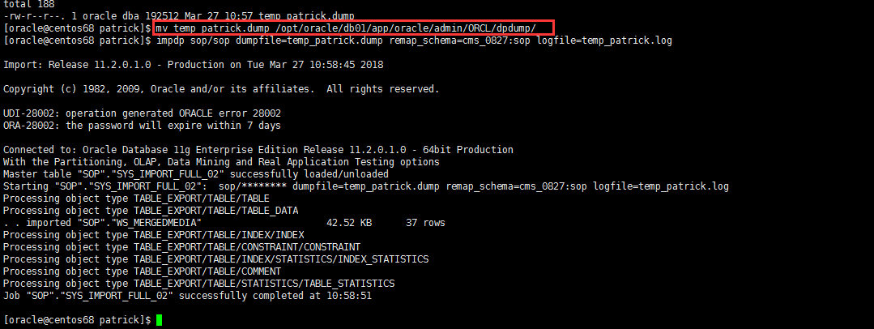
Task: Click the line ending with CONSTRAINT/CONSTRAINT
Action: click(181, 247)
